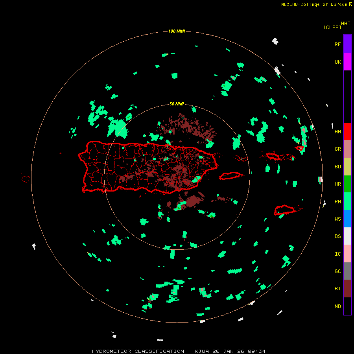Image resolution: width=354 pixels, height=354 pixels.
Task: Click the HHC product code text
Action: 346,24
